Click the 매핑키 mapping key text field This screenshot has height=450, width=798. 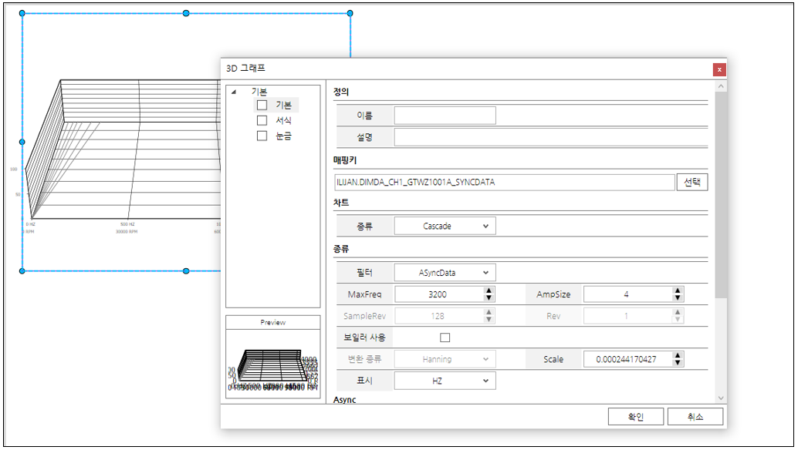(505, 182)
